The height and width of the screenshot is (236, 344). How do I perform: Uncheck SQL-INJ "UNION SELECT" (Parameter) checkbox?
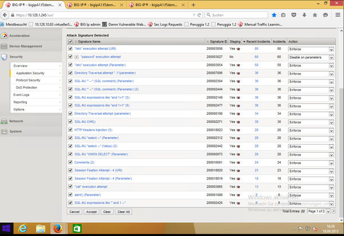[70, 154]
